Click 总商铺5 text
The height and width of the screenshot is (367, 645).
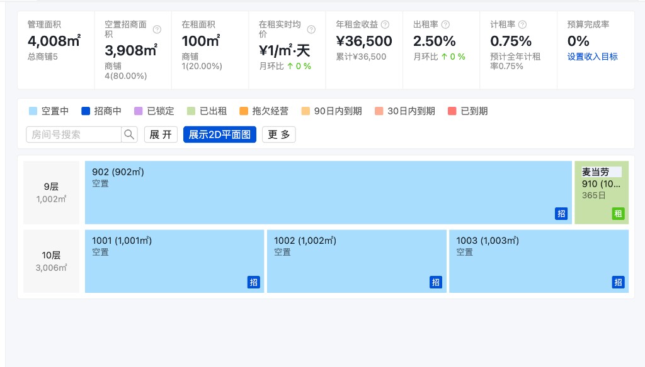pyautogui.click(x=42, y=57)
